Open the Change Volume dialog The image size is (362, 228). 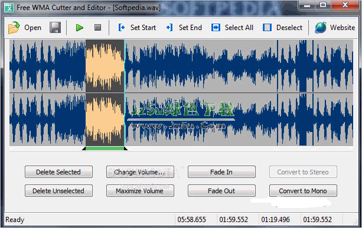point(140,172)
